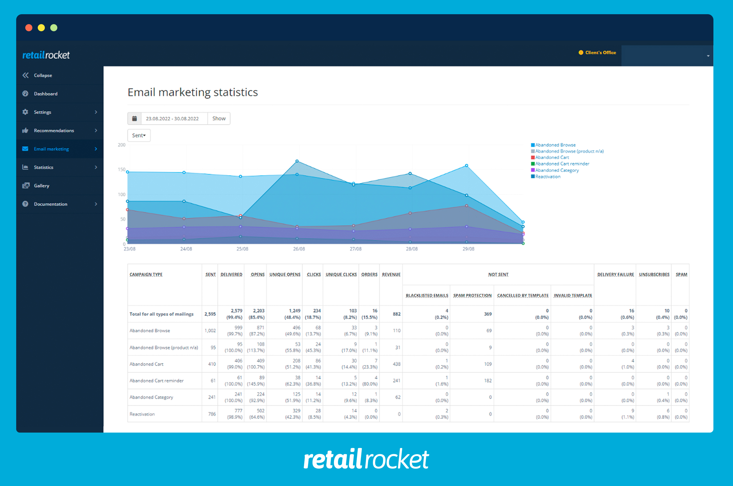Click the Dashboard gauge icon
The width and height of the screenshot is (733, 486).
[x=25, y=94]
